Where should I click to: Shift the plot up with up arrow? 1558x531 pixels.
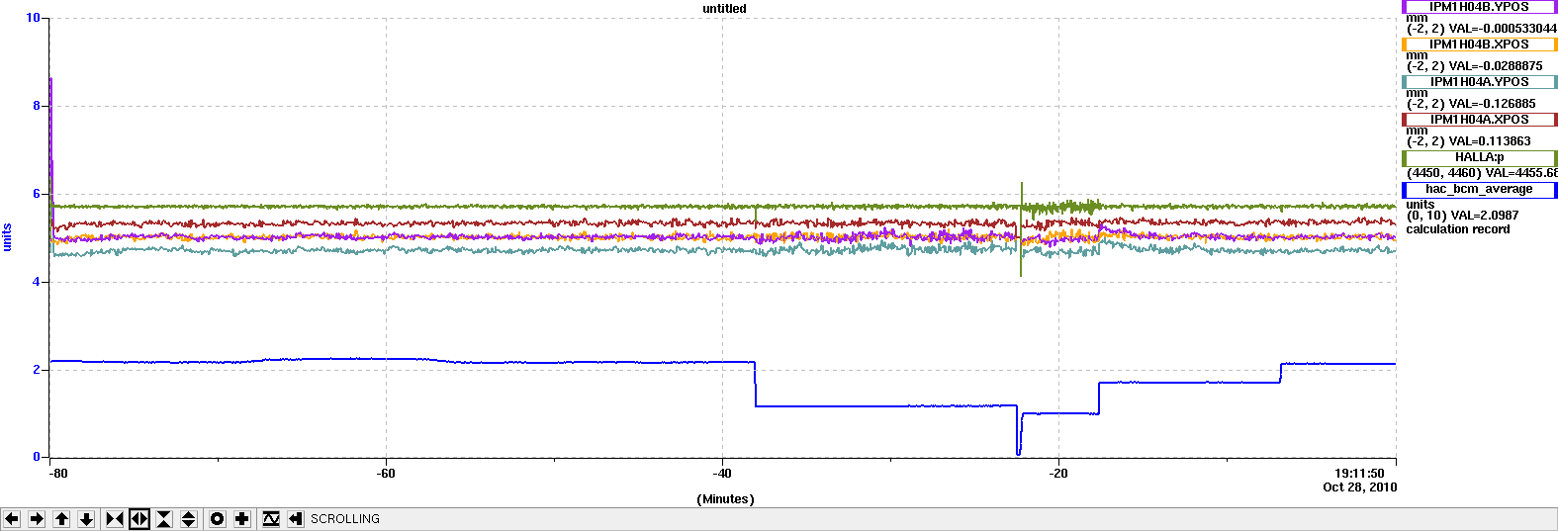click(61, 519)
